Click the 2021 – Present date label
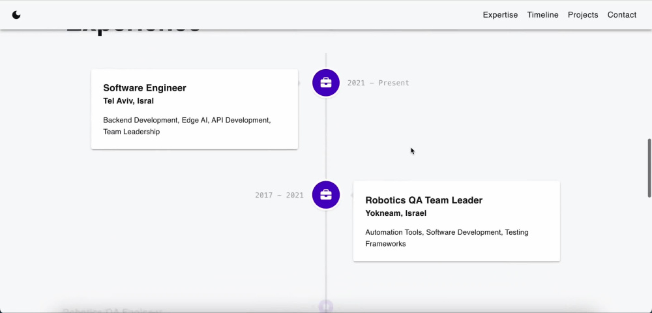Image resolution: width=652 pixels, height=313 pixels. (x=378, y=83)
